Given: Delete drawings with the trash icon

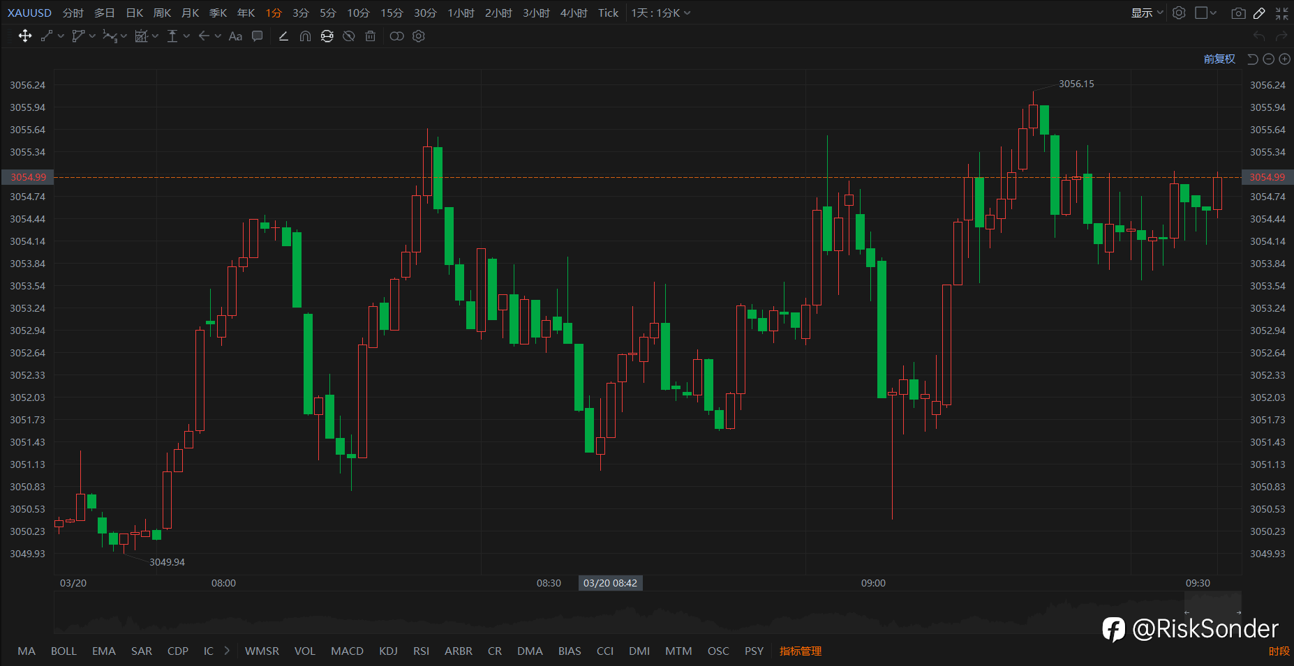Looking at the screenshot, I should click(371, 36).
